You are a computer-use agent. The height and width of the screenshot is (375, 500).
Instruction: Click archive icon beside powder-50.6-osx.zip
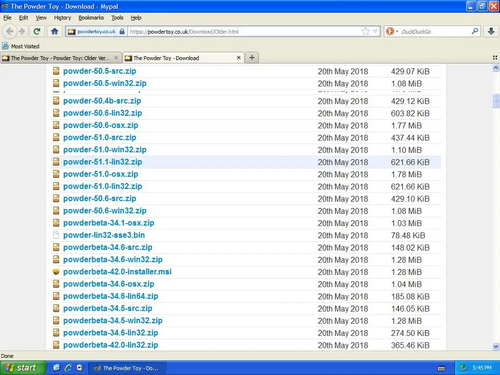coord(56,125)
